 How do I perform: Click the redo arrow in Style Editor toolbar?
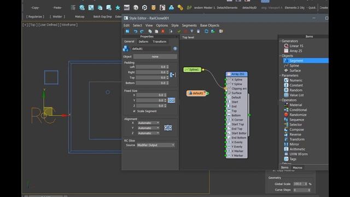pos(142,31)
